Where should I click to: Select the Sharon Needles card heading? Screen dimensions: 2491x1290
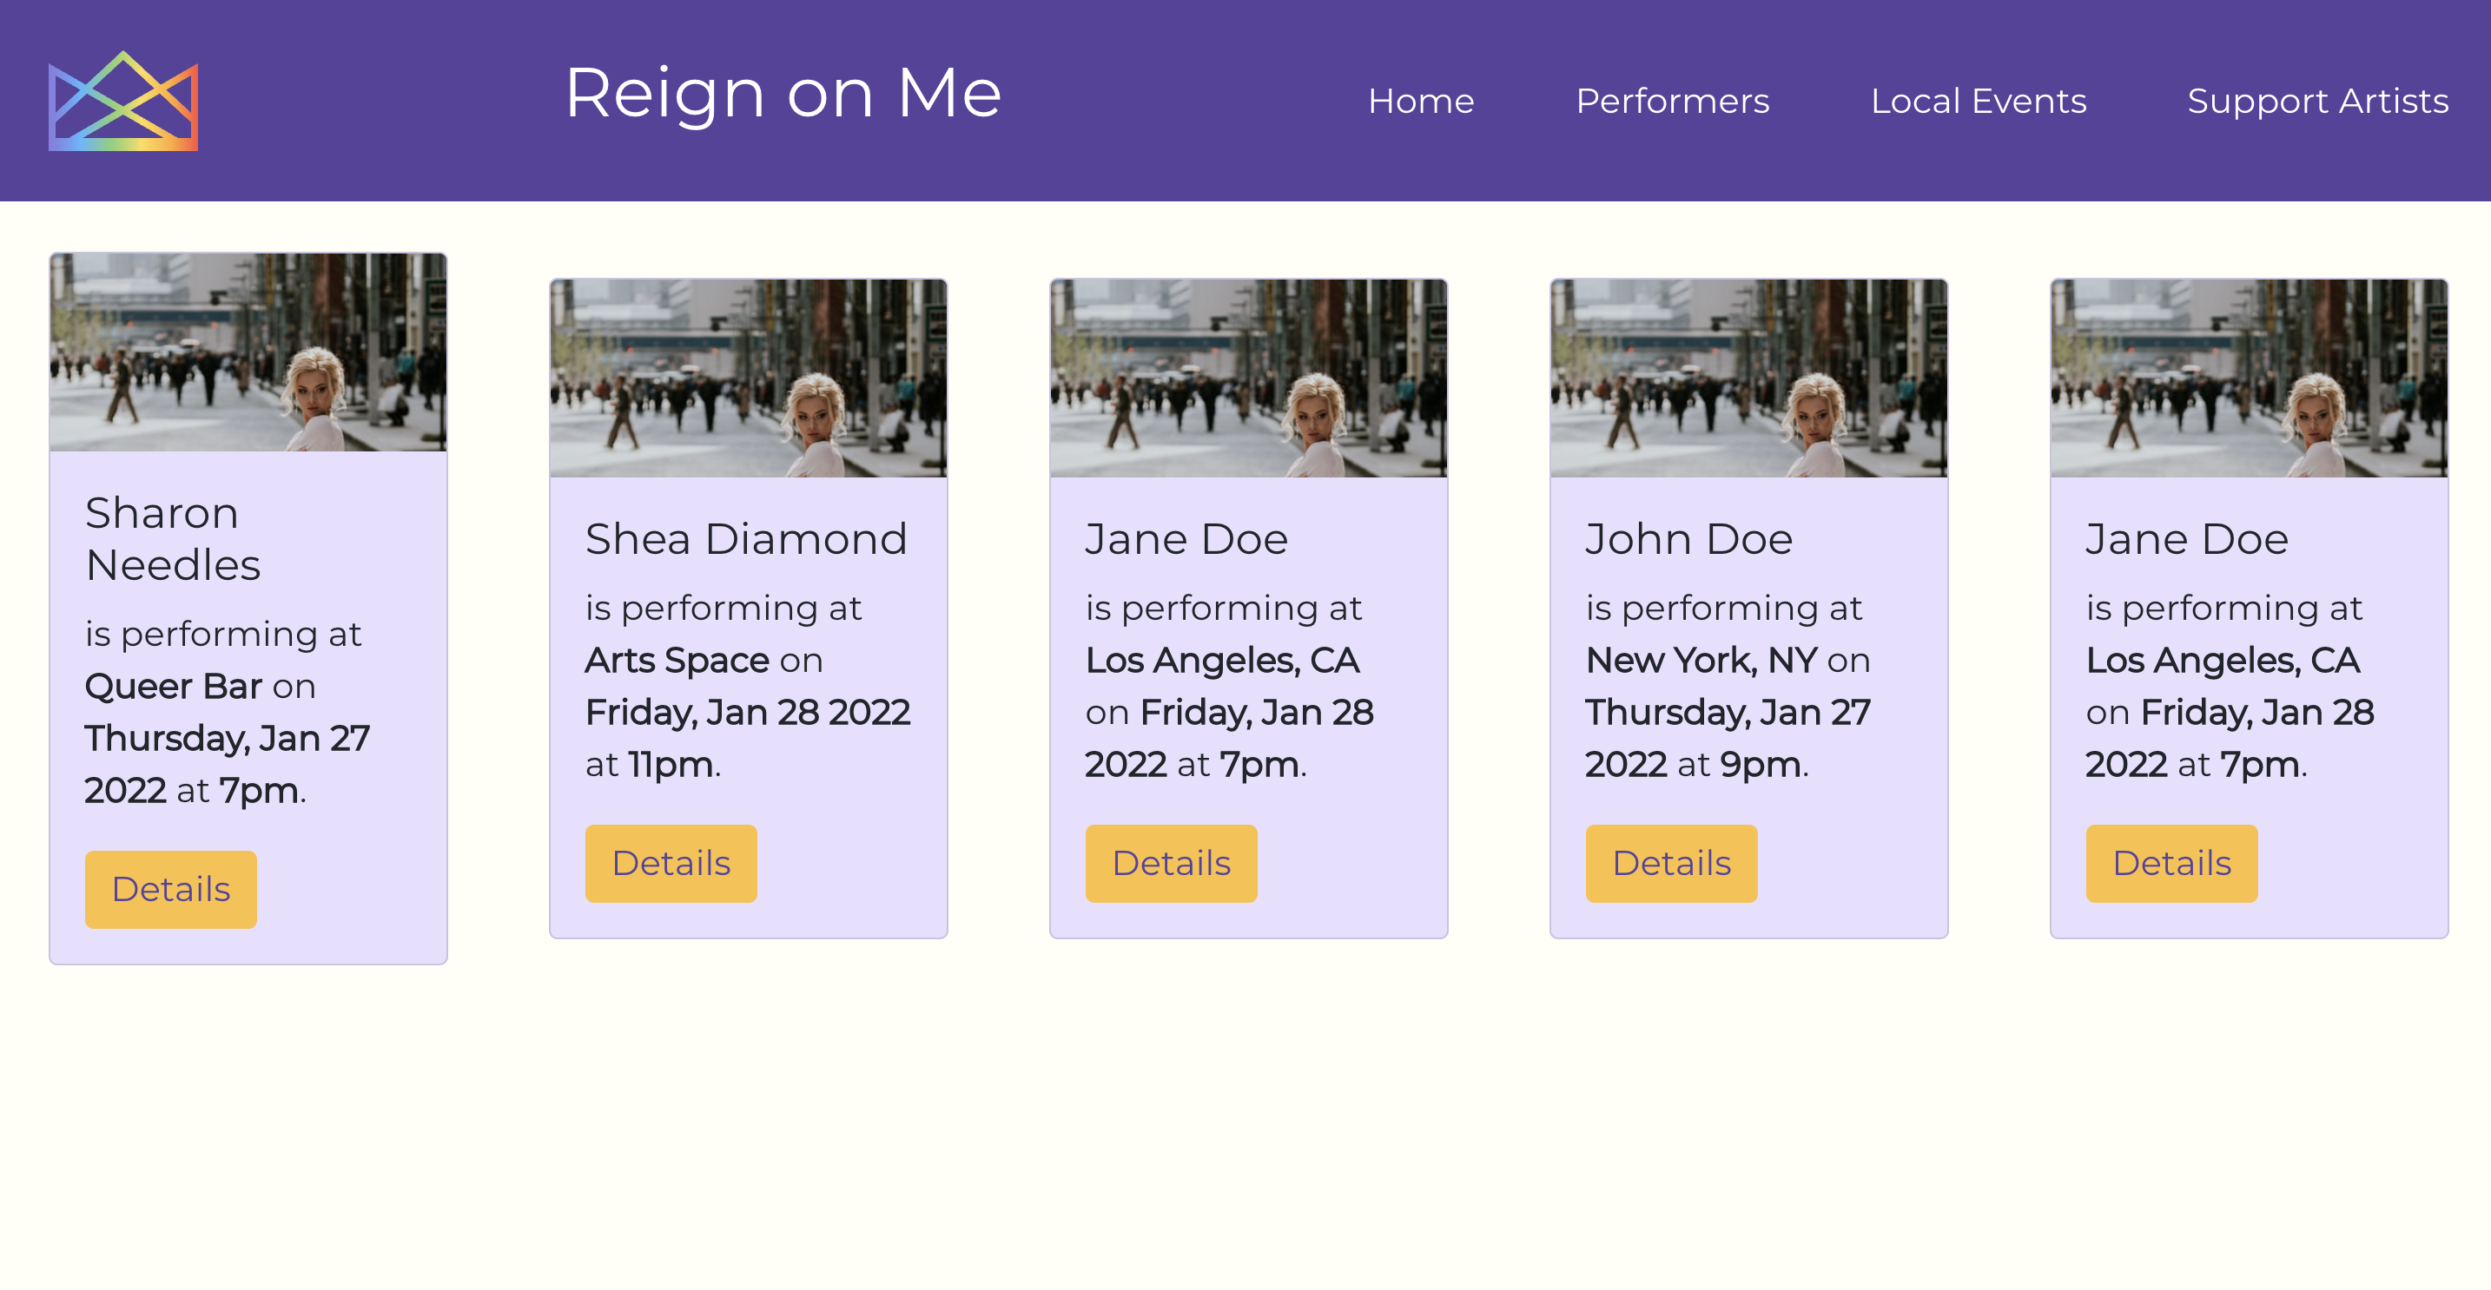tap(172, 538)
